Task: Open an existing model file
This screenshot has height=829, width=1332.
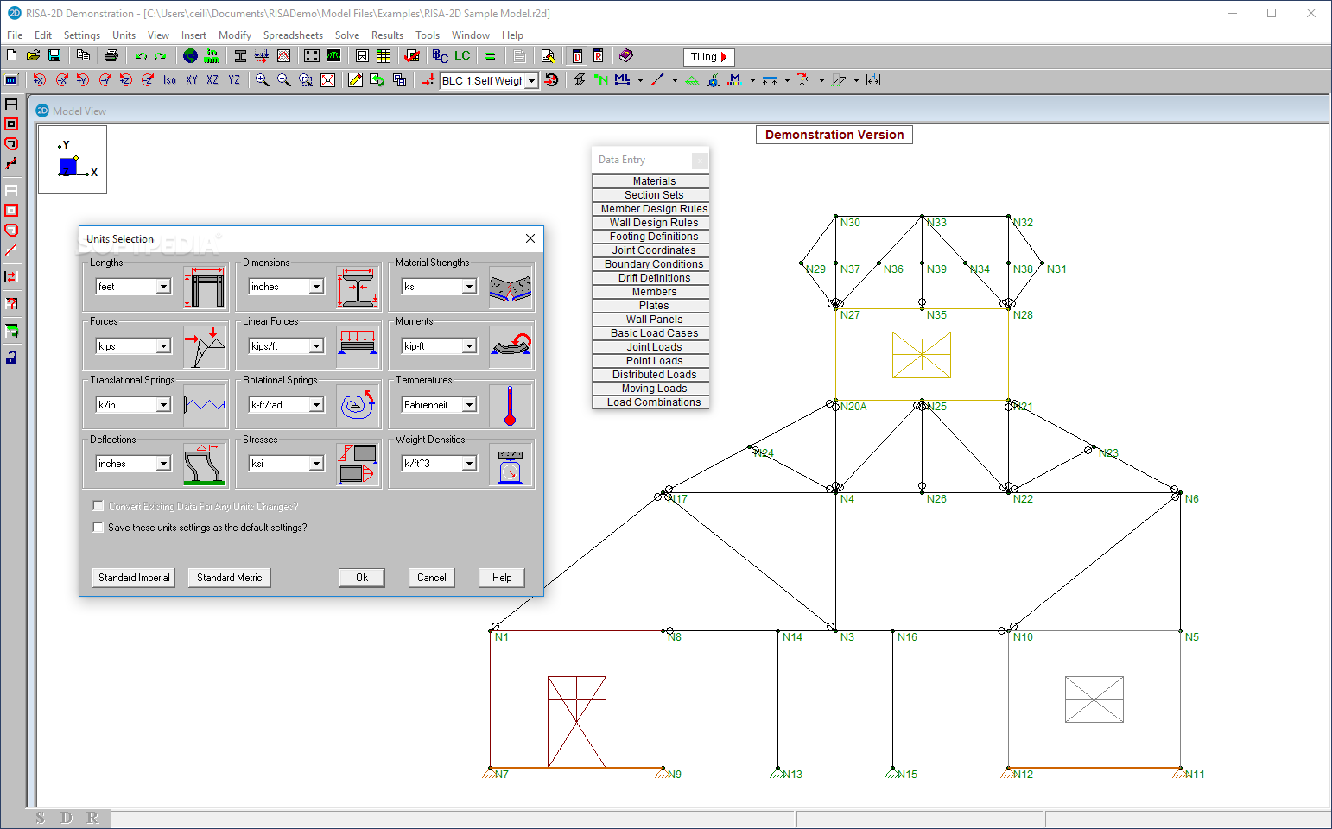Action: (33, 55)
